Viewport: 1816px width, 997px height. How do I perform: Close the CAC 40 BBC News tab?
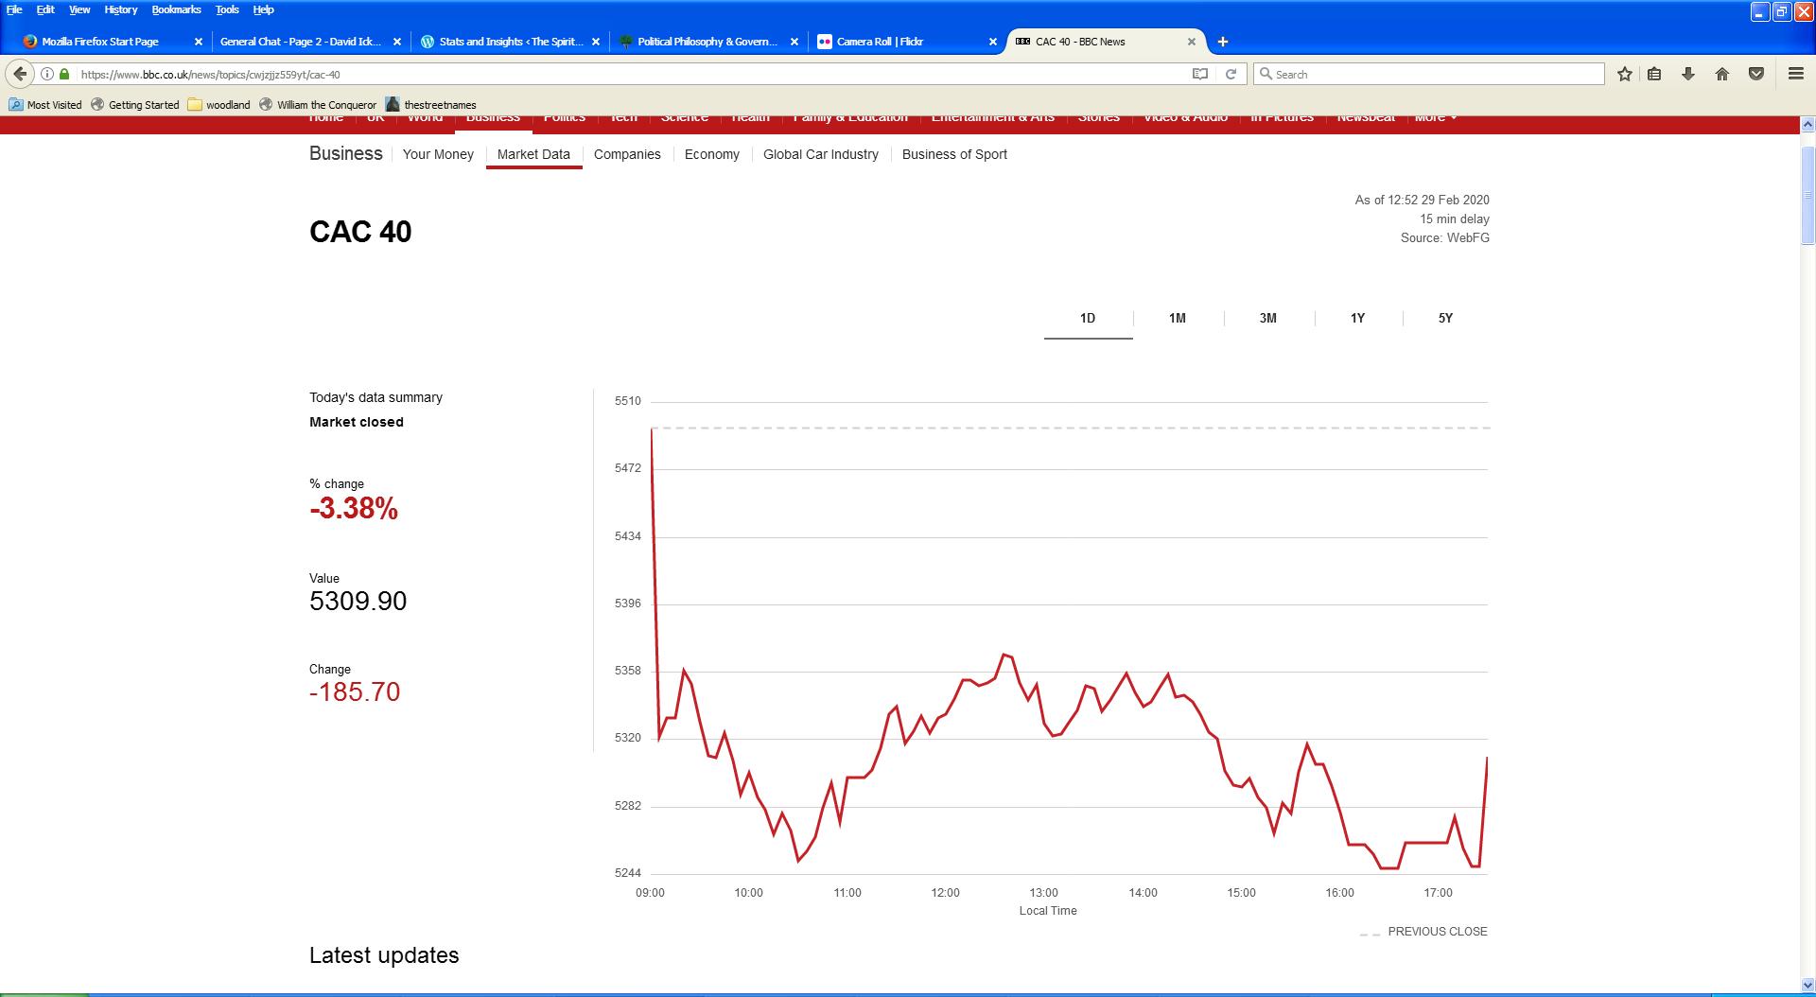point(1192,42)
